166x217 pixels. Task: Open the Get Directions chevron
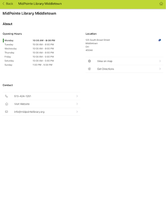(x=160, y=69)
